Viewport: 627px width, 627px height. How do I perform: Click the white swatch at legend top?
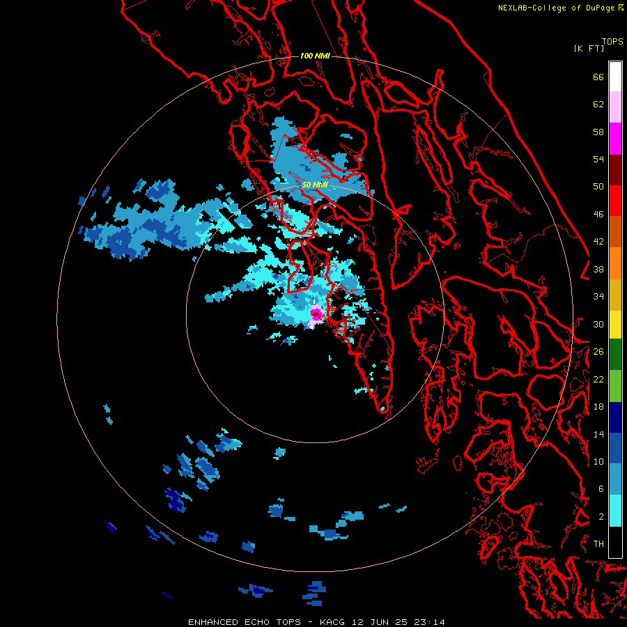click(615, 77)
